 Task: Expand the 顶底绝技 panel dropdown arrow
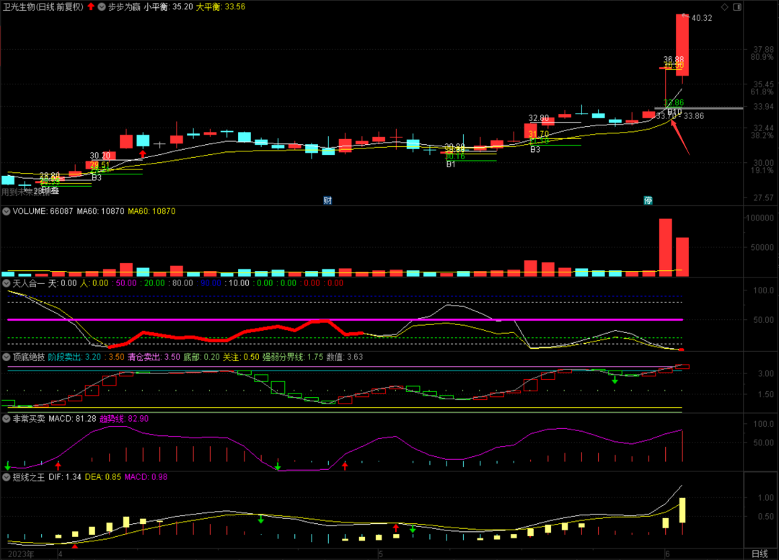tap(6, 357)
